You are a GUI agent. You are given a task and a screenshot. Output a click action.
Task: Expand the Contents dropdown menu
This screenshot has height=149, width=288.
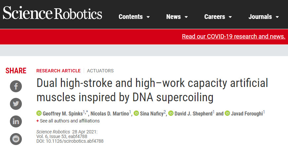134,17
